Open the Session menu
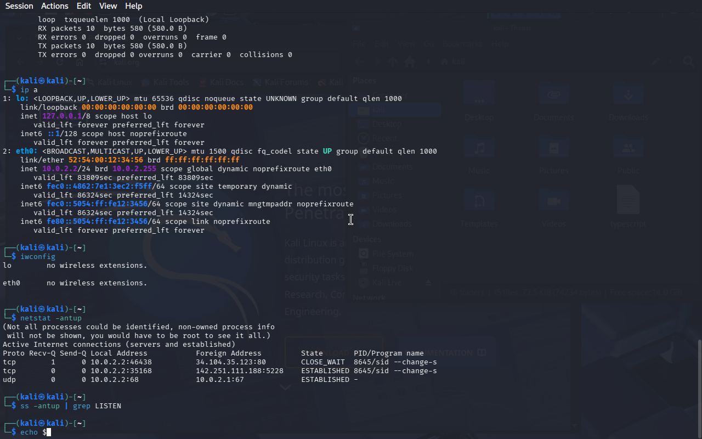Image resolution: width=702 pixels, height=439 pixels. [19, 6]
